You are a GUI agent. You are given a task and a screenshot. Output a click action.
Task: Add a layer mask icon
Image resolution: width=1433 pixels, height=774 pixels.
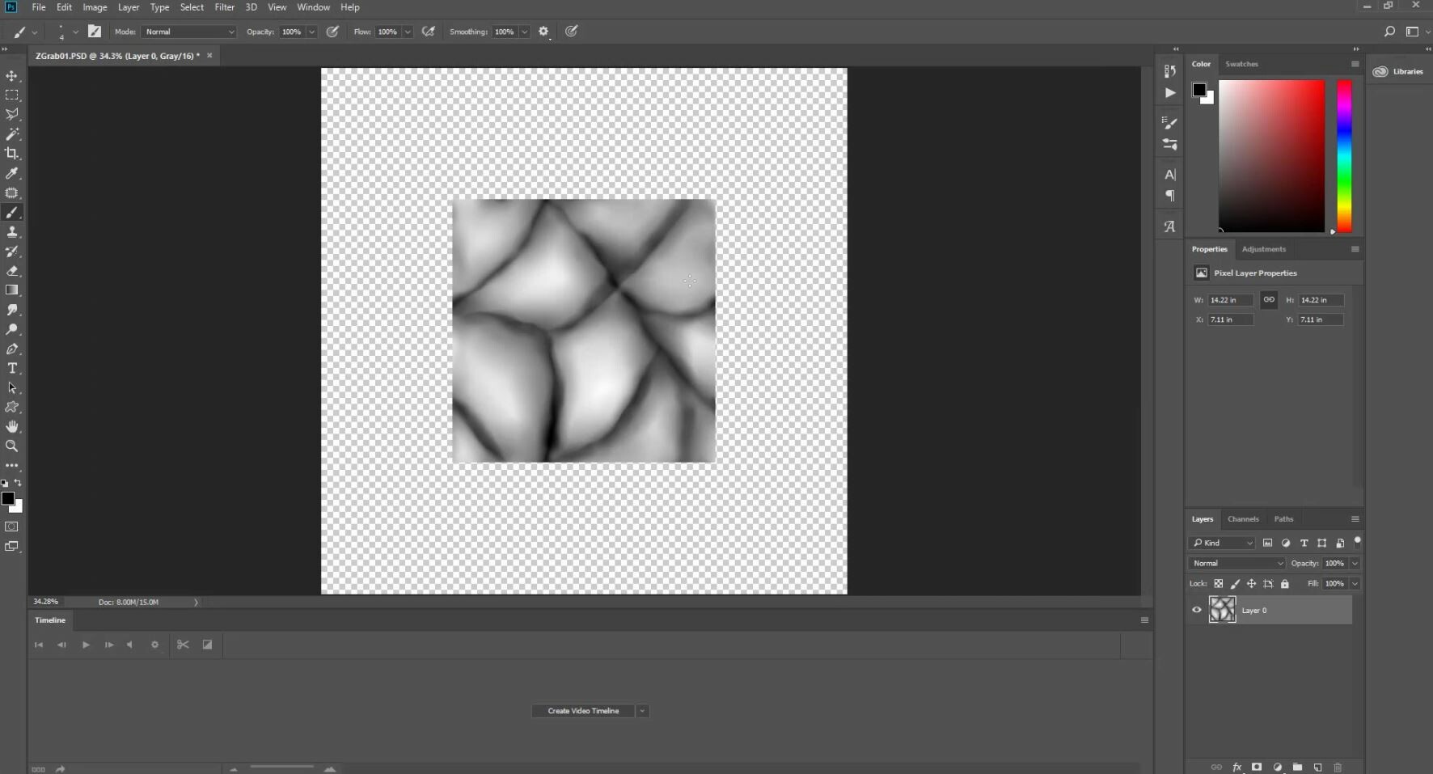point(1257,767)
